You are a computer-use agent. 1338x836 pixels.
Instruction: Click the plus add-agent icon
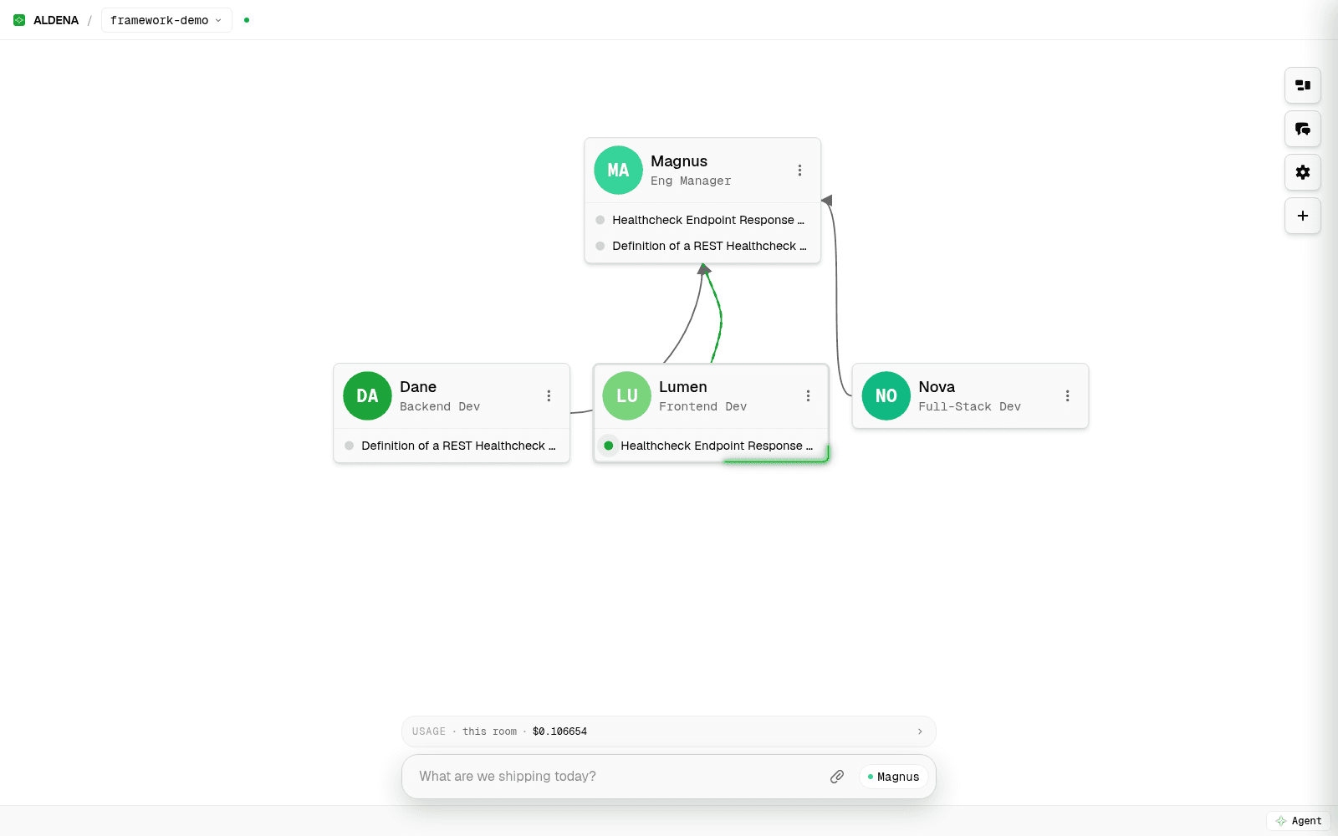(1303, 216)
